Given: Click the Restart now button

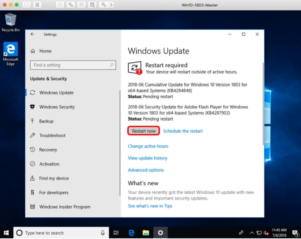Looking at the screenshot, I should pyautogui.click(x=144, y=131).
